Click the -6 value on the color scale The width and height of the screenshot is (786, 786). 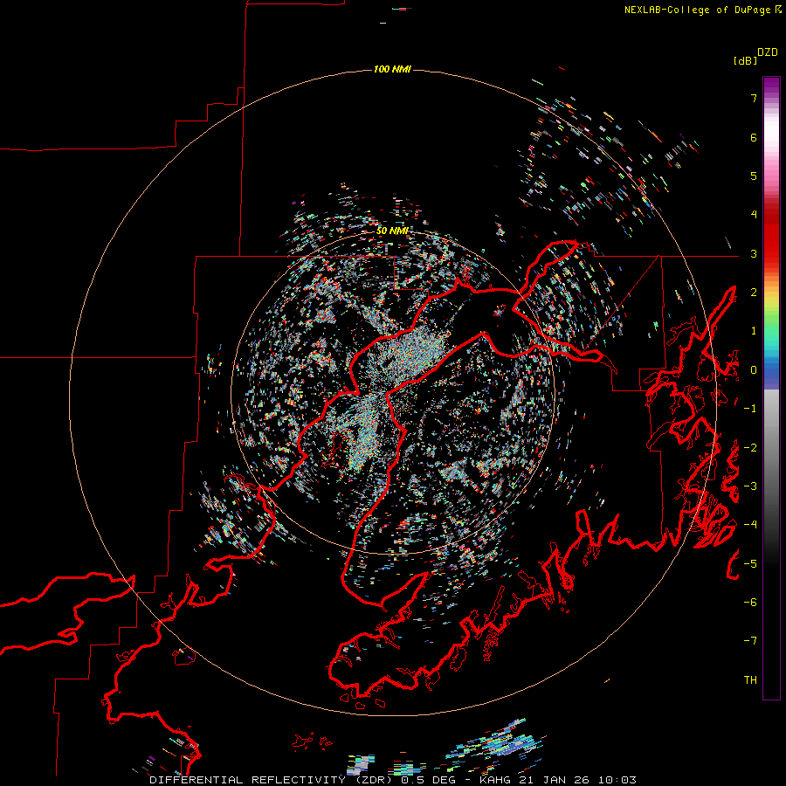click(x=750, y=603)
